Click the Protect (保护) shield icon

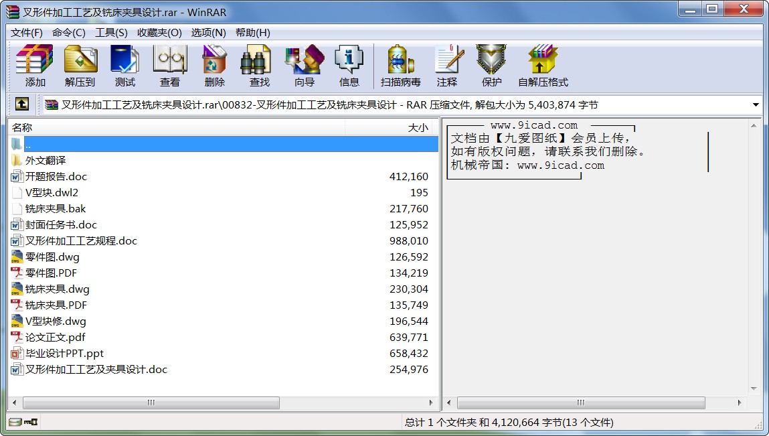click(x=491, y=66)
